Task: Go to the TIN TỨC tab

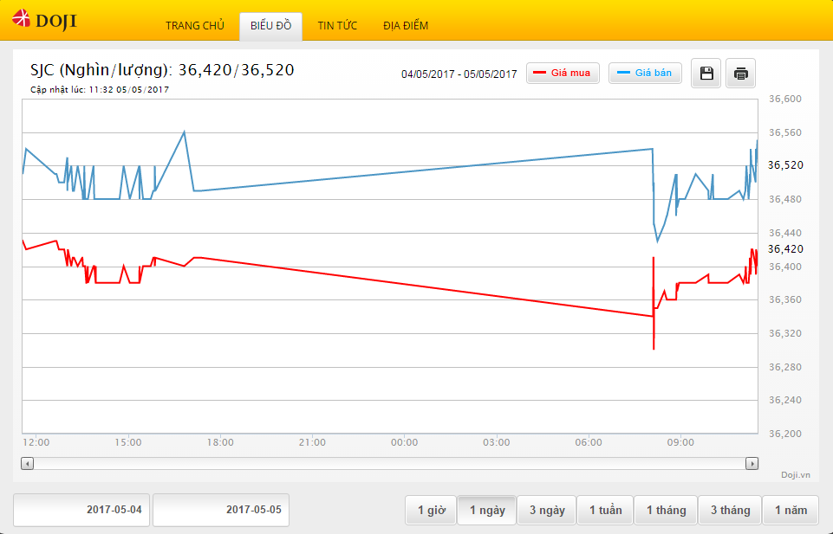Action: 337,26
